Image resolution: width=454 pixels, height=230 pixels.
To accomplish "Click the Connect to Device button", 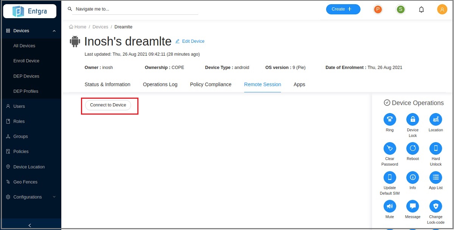I will click(x=108, y=105).
